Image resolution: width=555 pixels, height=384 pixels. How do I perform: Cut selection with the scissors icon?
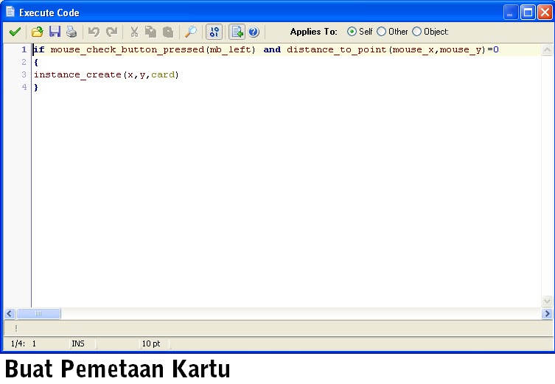tap(134, 32)
